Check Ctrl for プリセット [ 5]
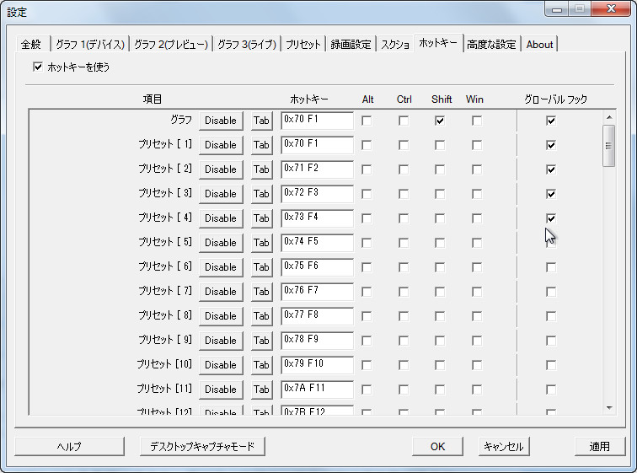Viewport: 637px width, 473px height. coord(404,243)
